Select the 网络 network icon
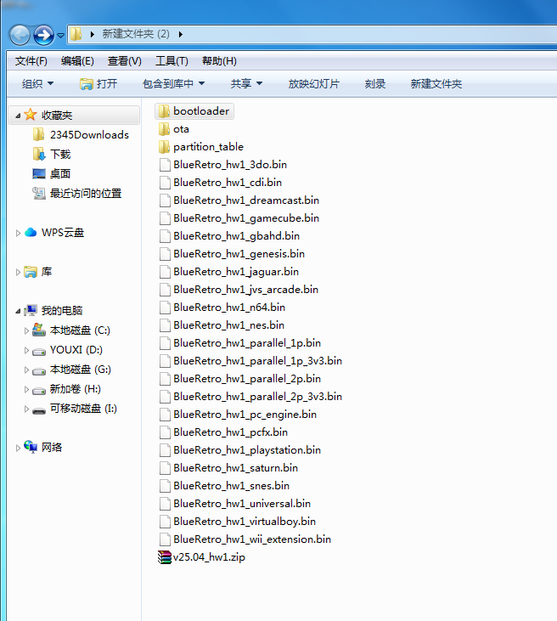The width and height of the screenshot is (557, 621). (x=31, y=447)
